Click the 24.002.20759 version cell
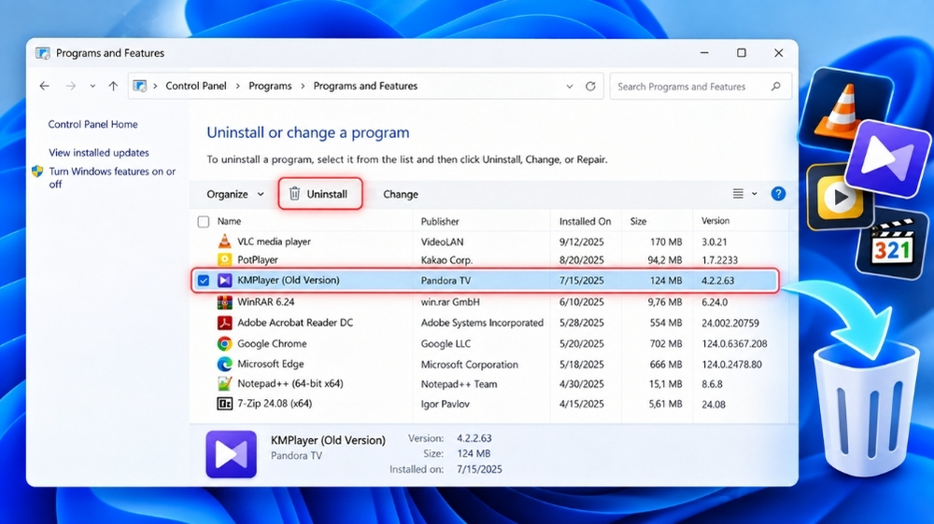This screenshot has height=524, width=934. tap(730, 324)
